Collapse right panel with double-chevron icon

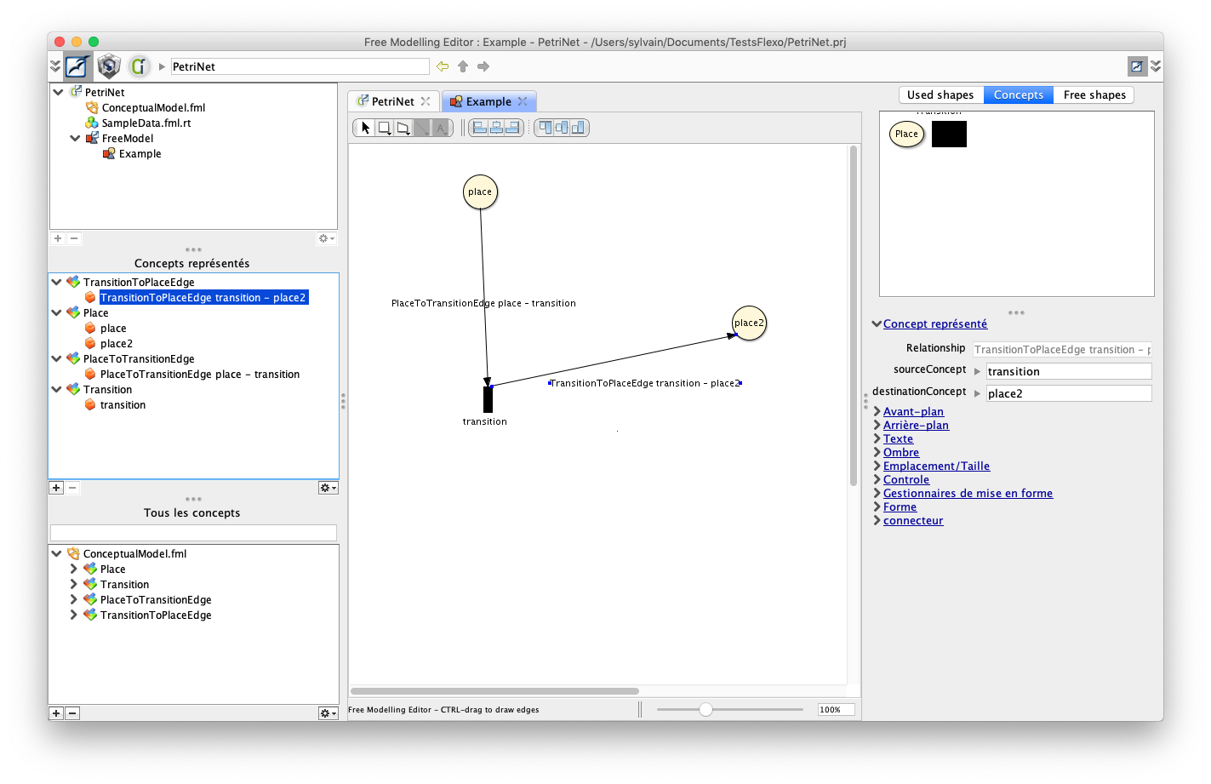coord(1156,66)
